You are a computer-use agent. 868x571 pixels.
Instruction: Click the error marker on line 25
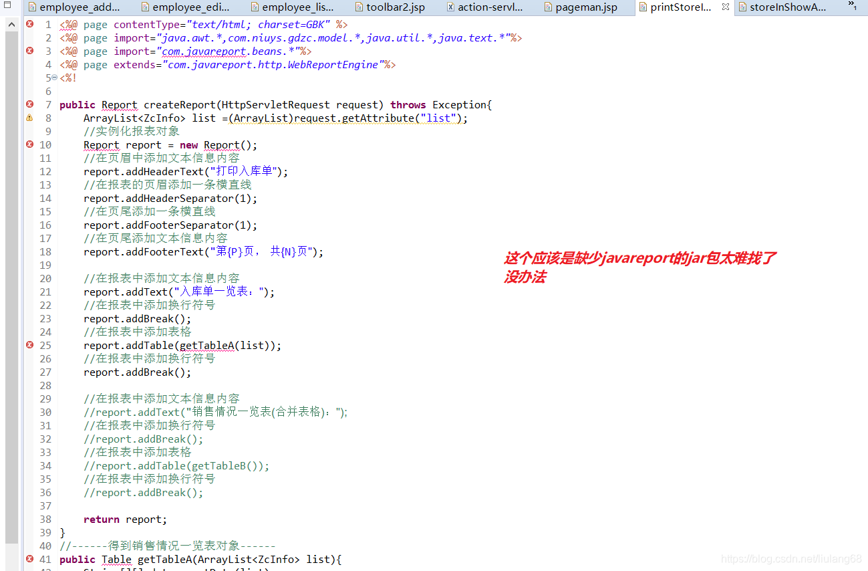[29, 345]
